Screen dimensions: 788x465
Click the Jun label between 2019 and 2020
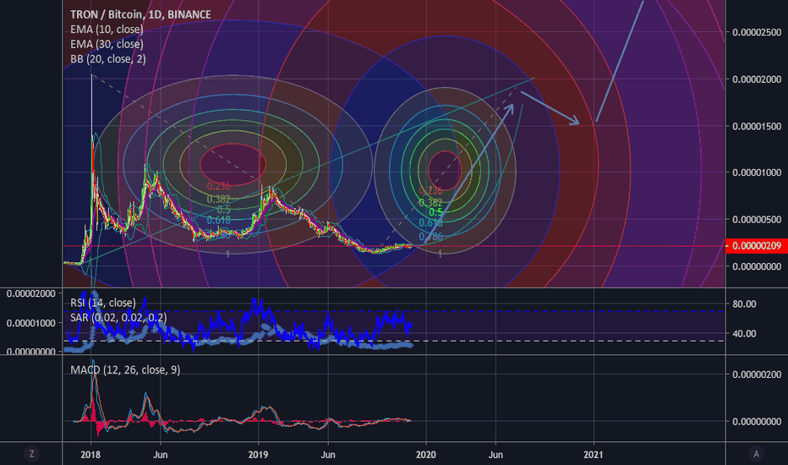(x=328, y=455)
